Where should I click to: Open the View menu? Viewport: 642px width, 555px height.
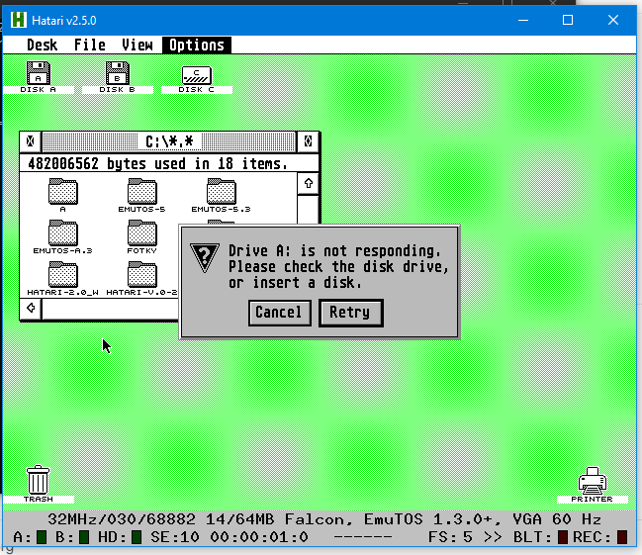point(138,45)
